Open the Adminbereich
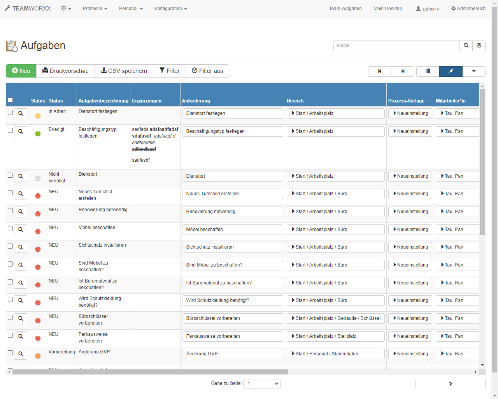The width and height of the screenshot is (498, 399). 468,9
